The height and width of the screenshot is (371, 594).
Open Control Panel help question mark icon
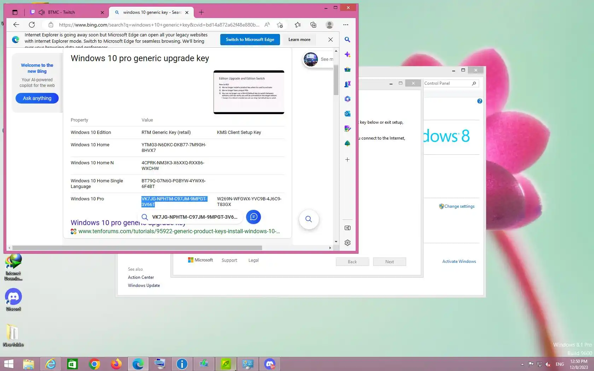(x=479, y=101)
